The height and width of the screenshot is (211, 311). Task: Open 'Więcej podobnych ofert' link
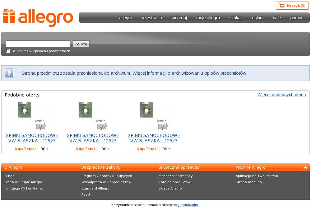tap(282, 95)
